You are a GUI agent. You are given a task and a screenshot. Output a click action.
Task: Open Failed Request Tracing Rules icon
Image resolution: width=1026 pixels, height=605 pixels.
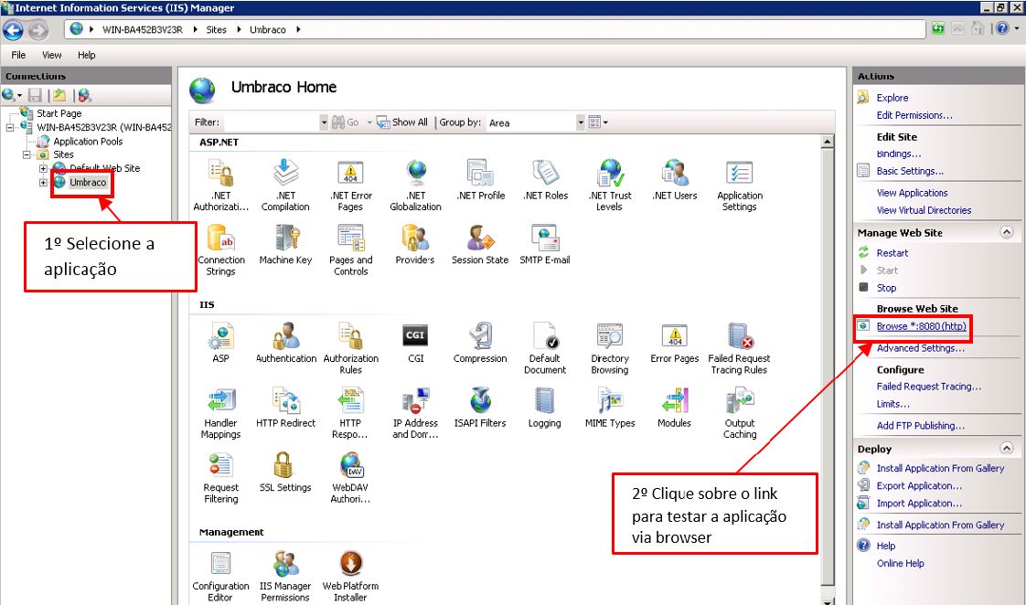click(x=740, y=348)
